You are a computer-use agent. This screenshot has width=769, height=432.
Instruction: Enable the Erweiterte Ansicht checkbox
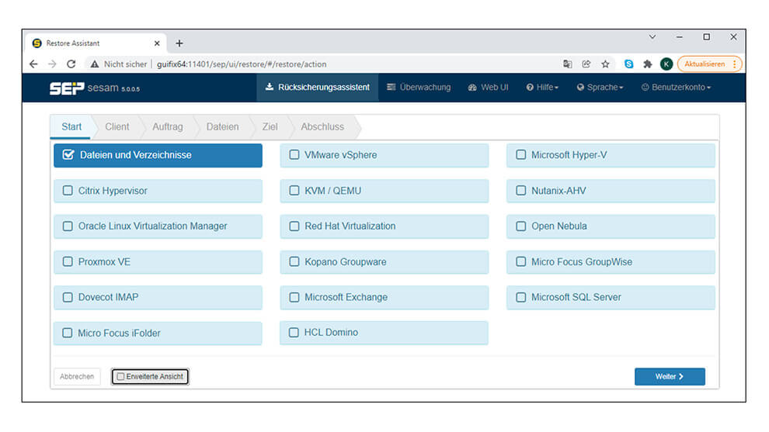coord(120,377)
